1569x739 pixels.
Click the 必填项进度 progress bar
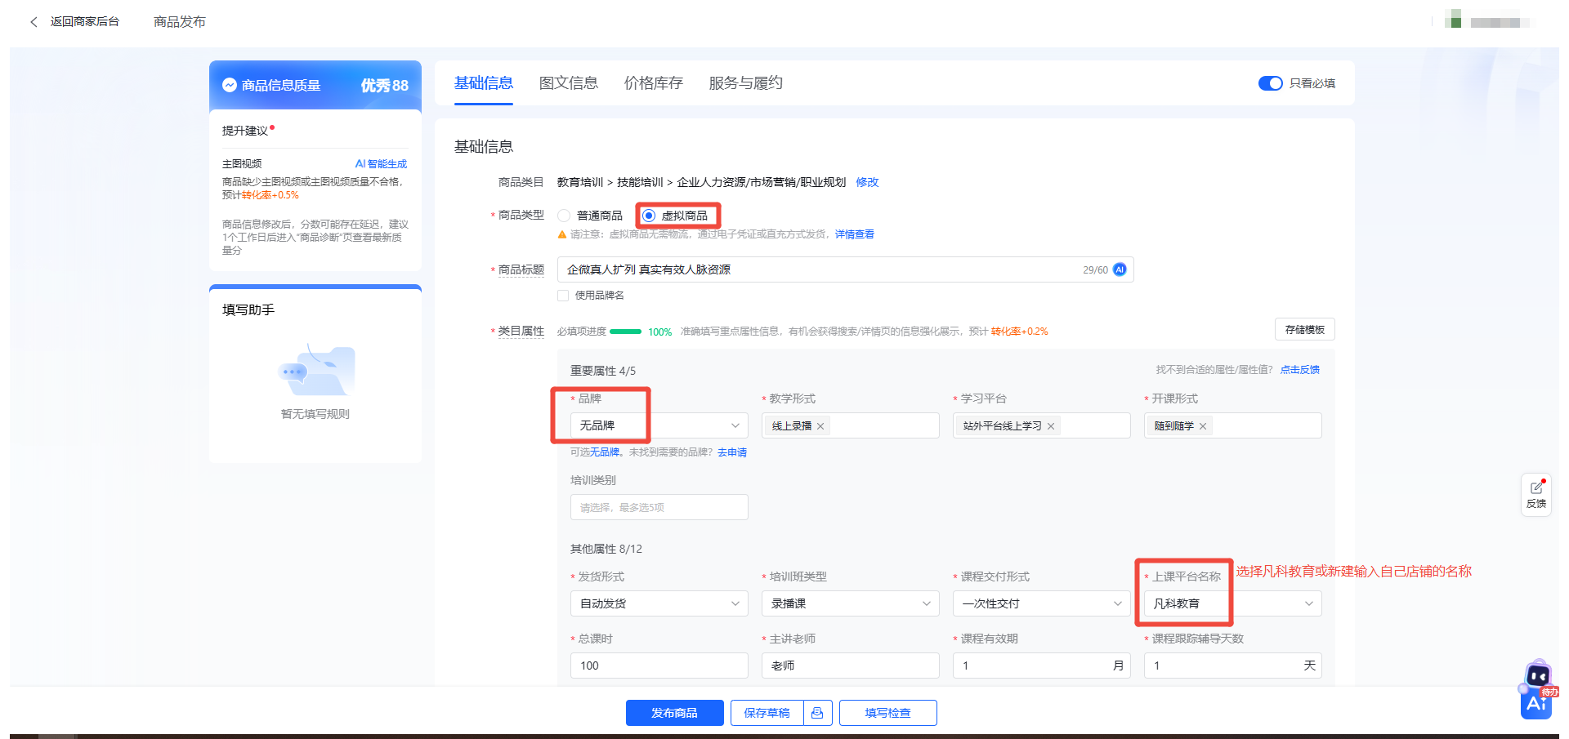(x=625, y=332)
